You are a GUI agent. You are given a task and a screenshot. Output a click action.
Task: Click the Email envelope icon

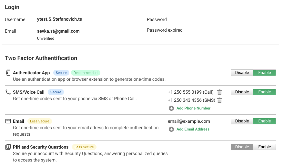[x=8, y=121]
